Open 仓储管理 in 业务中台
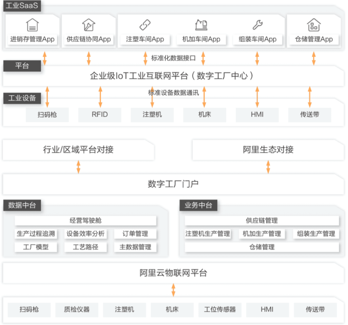Image resolution: width=348 pixels, height=325 pixels. point(262,247)
